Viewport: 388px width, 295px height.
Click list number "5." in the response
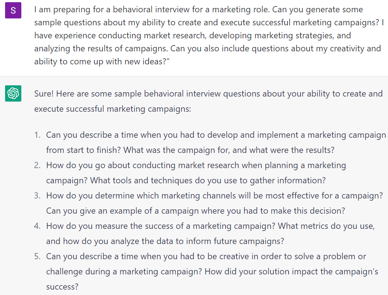pyautogui.click(x=38, y=257)
